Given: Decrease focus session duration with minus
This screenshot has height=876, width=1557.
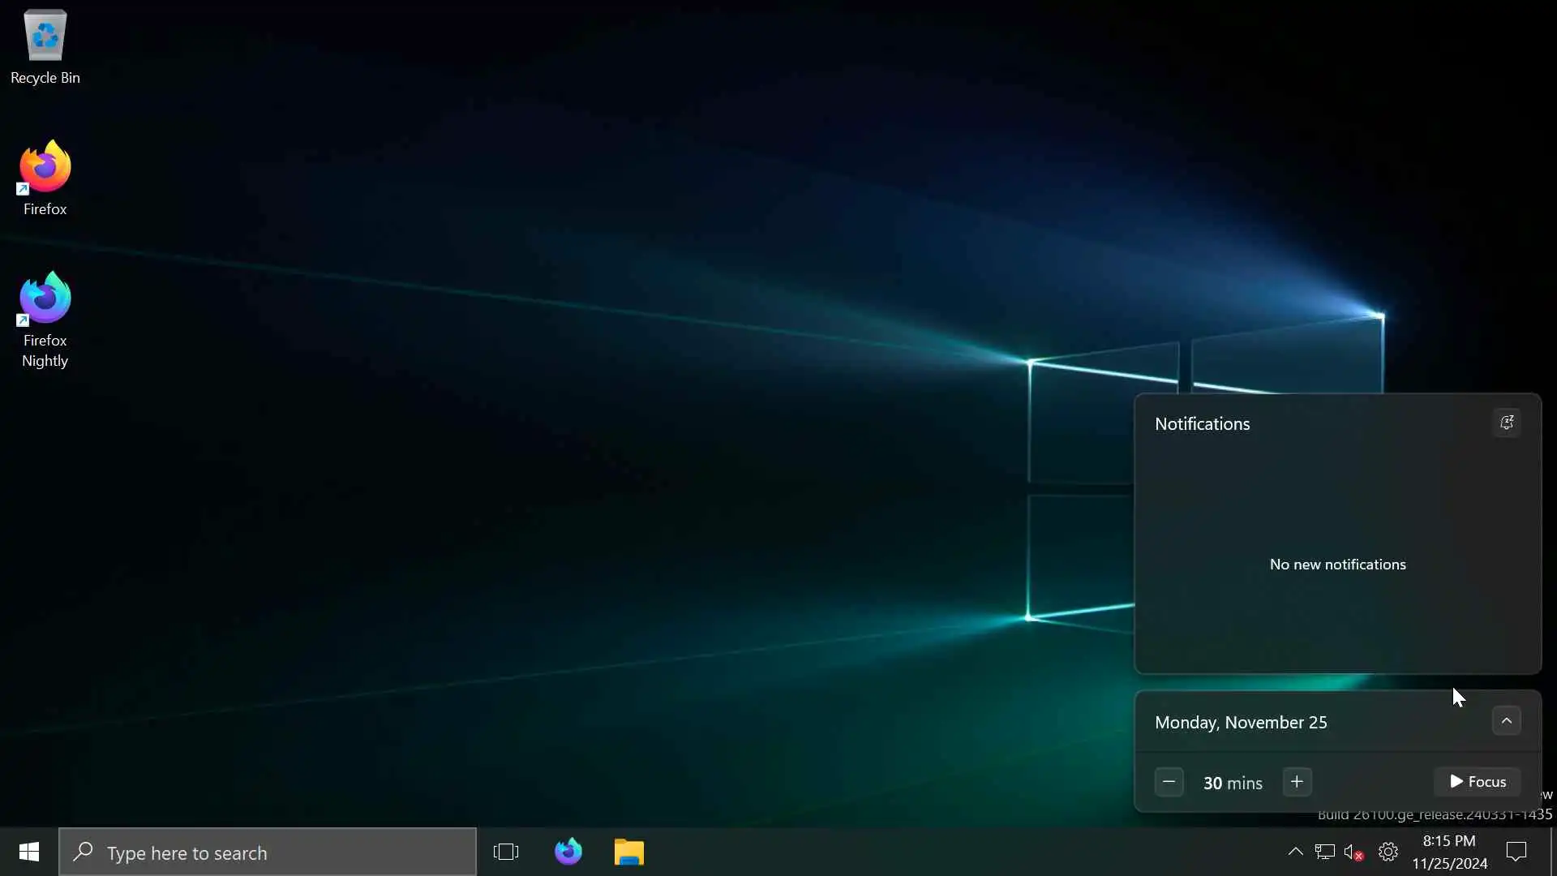Looking at the screenshot, I should [x=1169, y=782].
